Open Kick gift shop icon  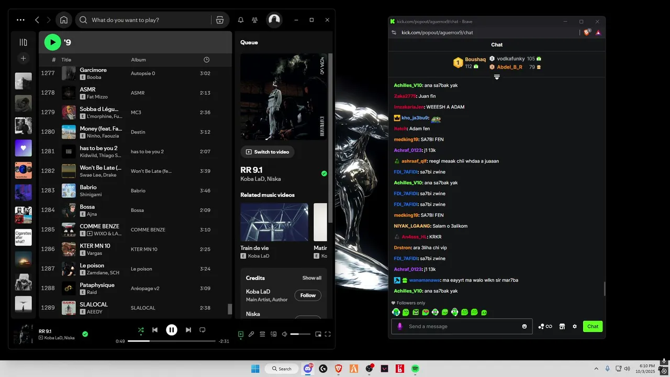pyautogui.click(x=562, y=326)
